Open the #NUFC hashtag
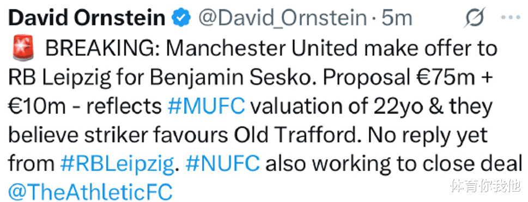The width and height of the screenshot is (528, 202). tap(223, 164)
